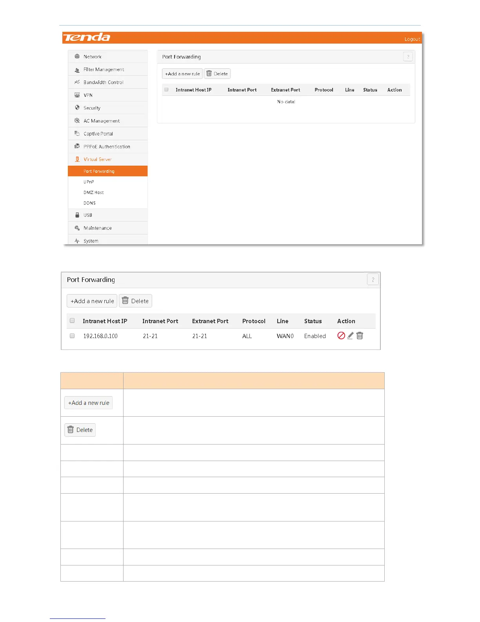Click the ALL protocol cell
The height and width of the screenshot is (622, 480).
247,336
